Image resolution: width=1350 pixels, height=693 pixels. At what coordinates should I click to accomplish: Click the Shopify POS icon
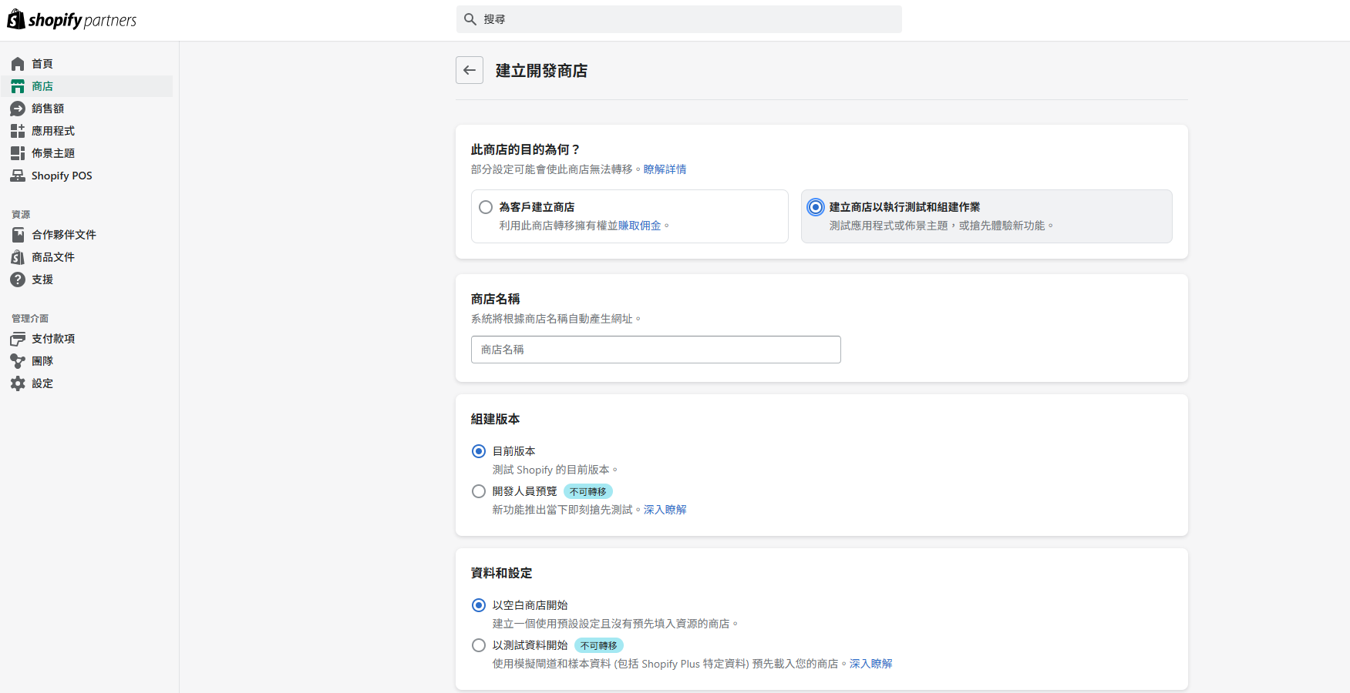(x=18, y=176)
